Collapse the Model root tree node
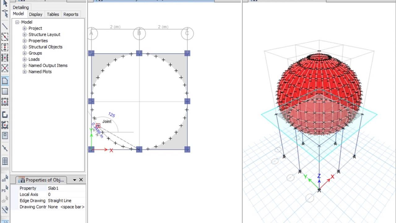 [17, 22]
